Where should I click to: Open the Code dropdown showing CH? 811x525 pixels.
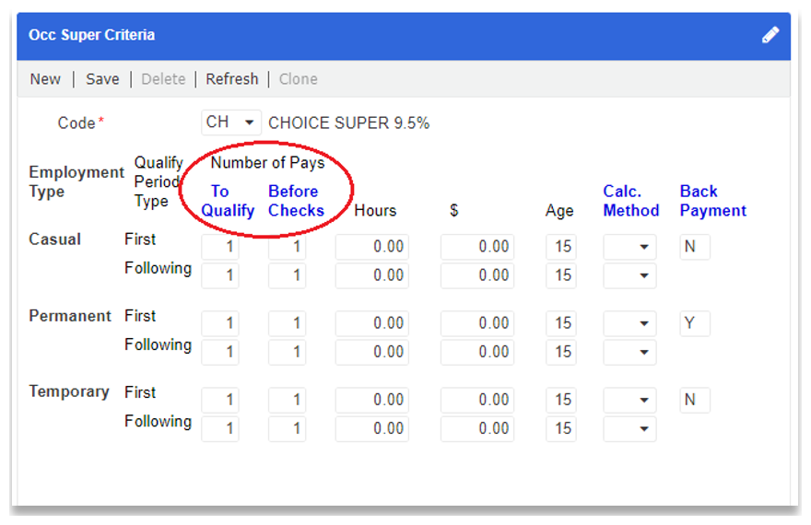(231, 122)
